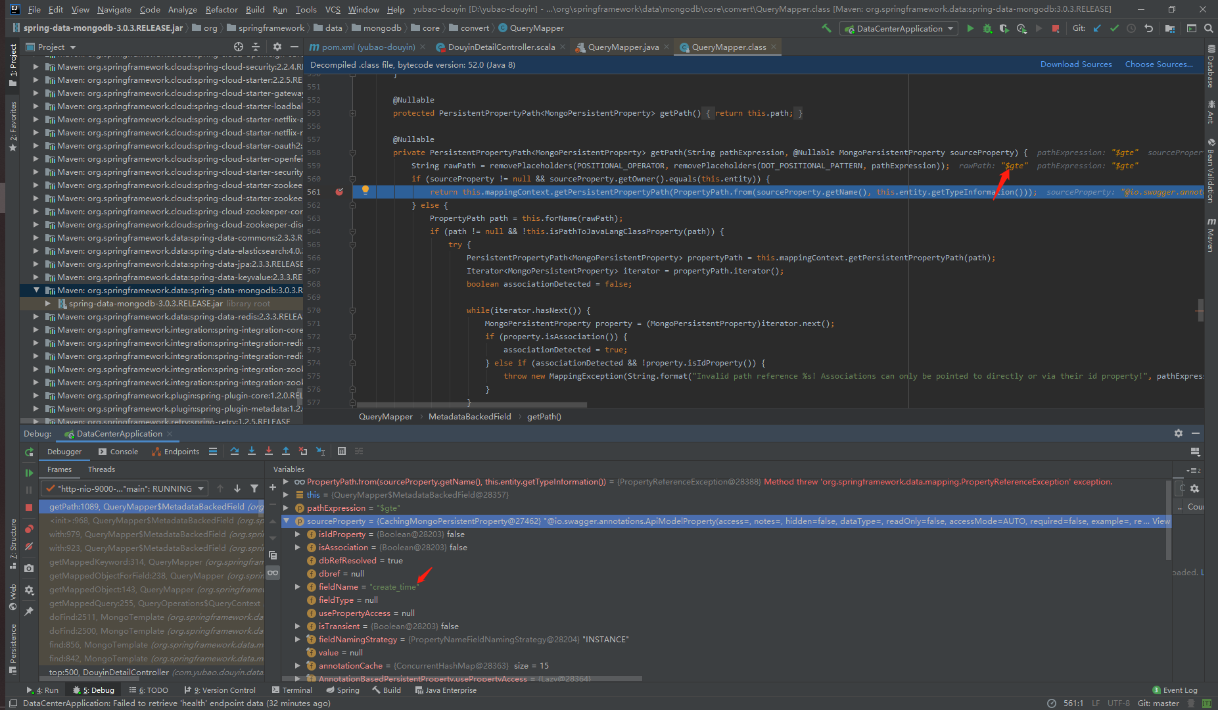Click the thread dump camera icon
The height and width of the screenshot is (710, 1218).
point(29,568)
